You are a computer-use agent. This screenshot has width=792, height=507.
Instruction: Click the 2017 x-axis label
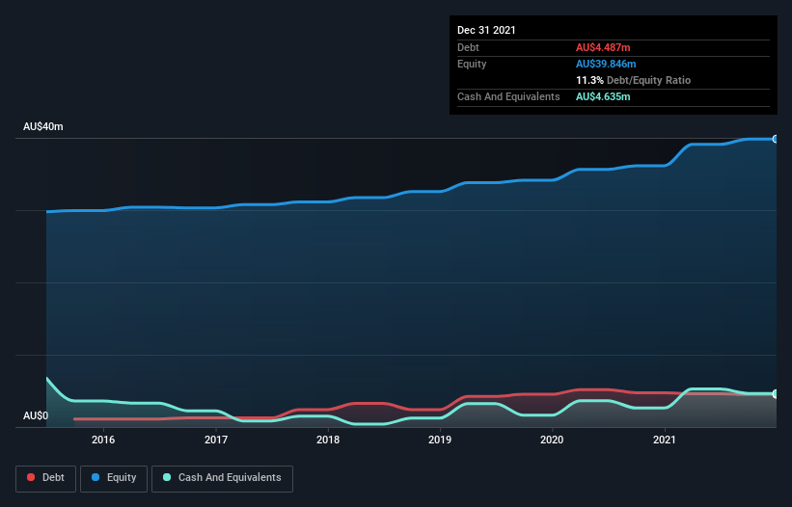coord(216,440)
